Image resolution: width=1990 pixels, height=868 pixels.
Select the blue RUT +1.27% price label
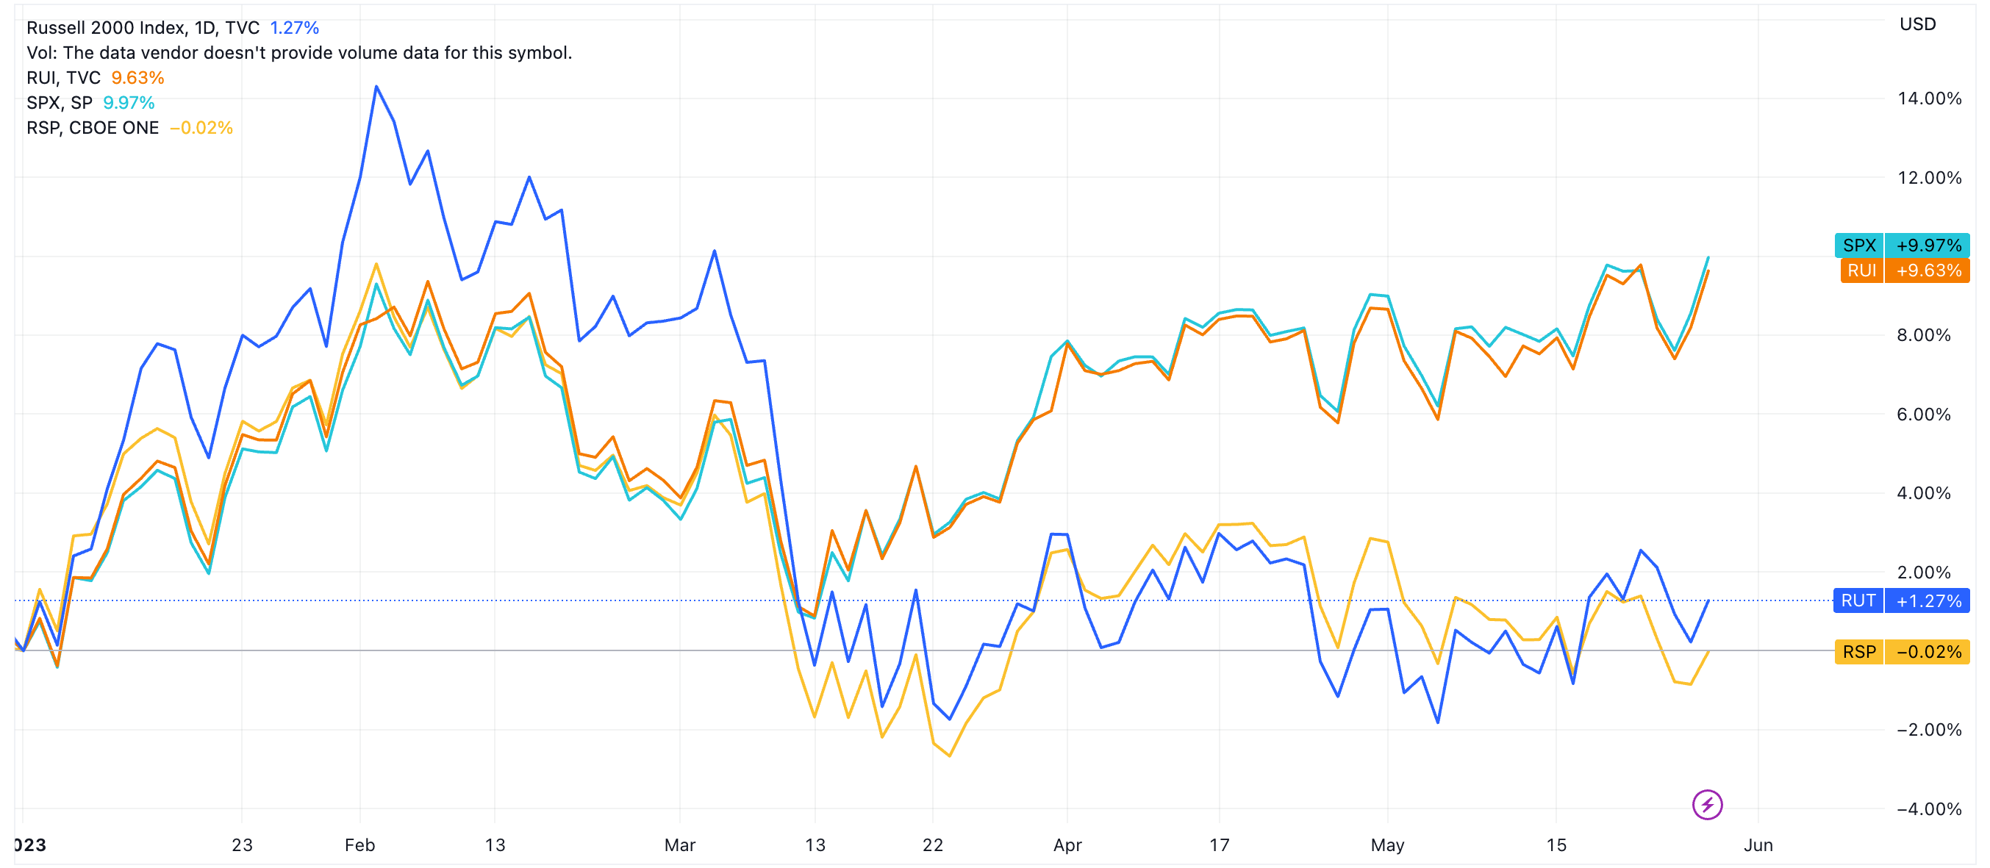tap(1901, 600)
